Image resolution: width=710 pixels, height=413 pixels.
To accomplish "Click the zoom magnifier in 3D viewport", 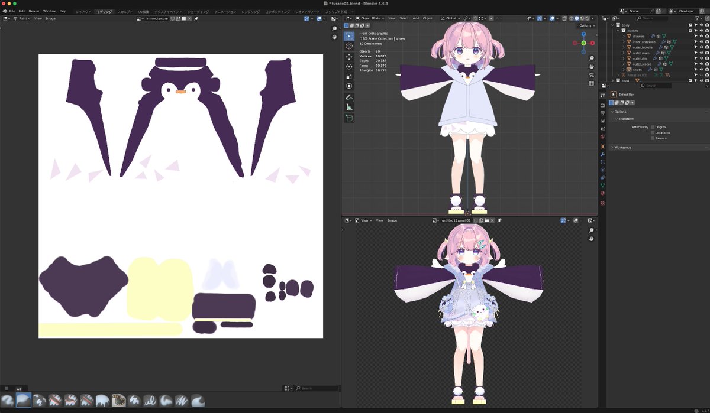I will [592, 58].
